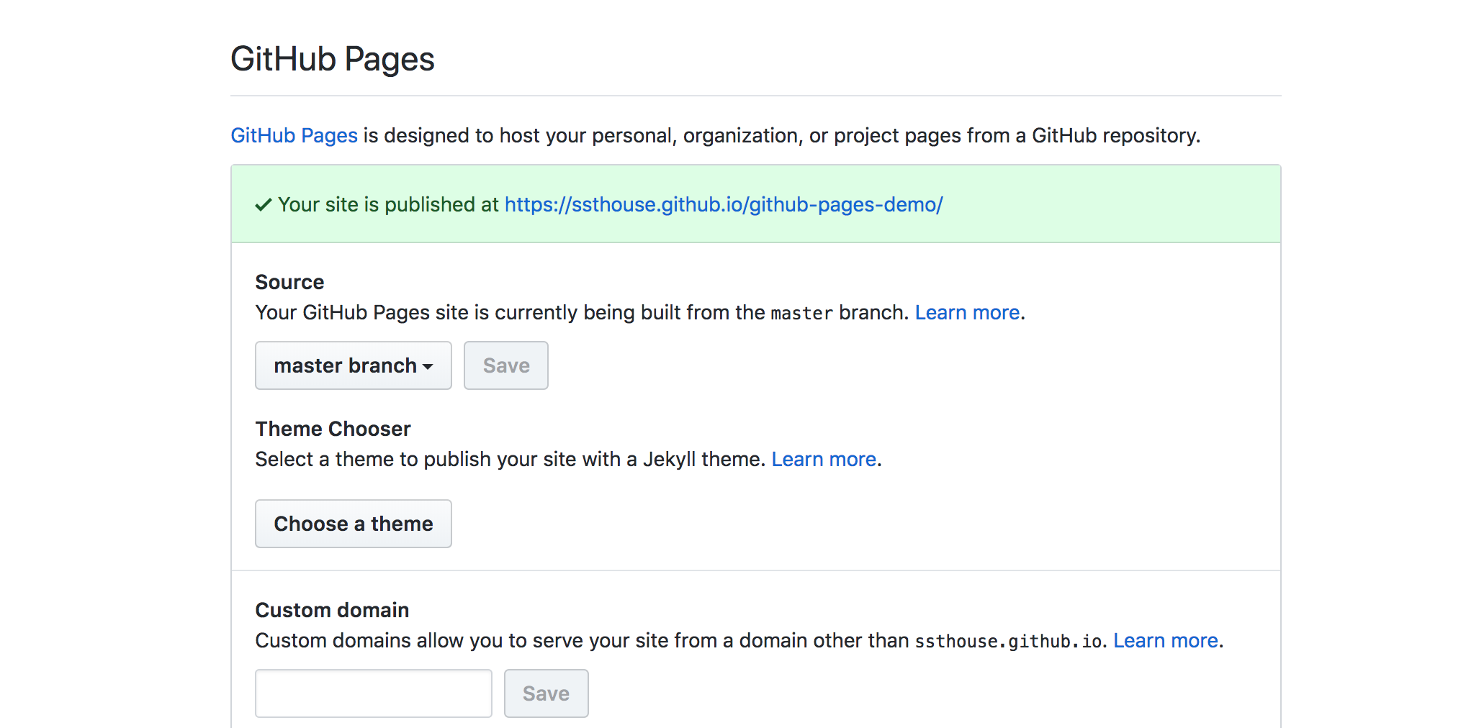The width and height of the screenshot is (1466, 728).
Task: Click Learn more about the source branch
Action: click(x=967, y=312)
